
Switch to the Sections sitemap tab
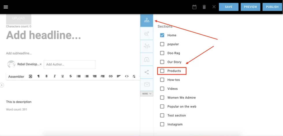[x=147, y=21]
